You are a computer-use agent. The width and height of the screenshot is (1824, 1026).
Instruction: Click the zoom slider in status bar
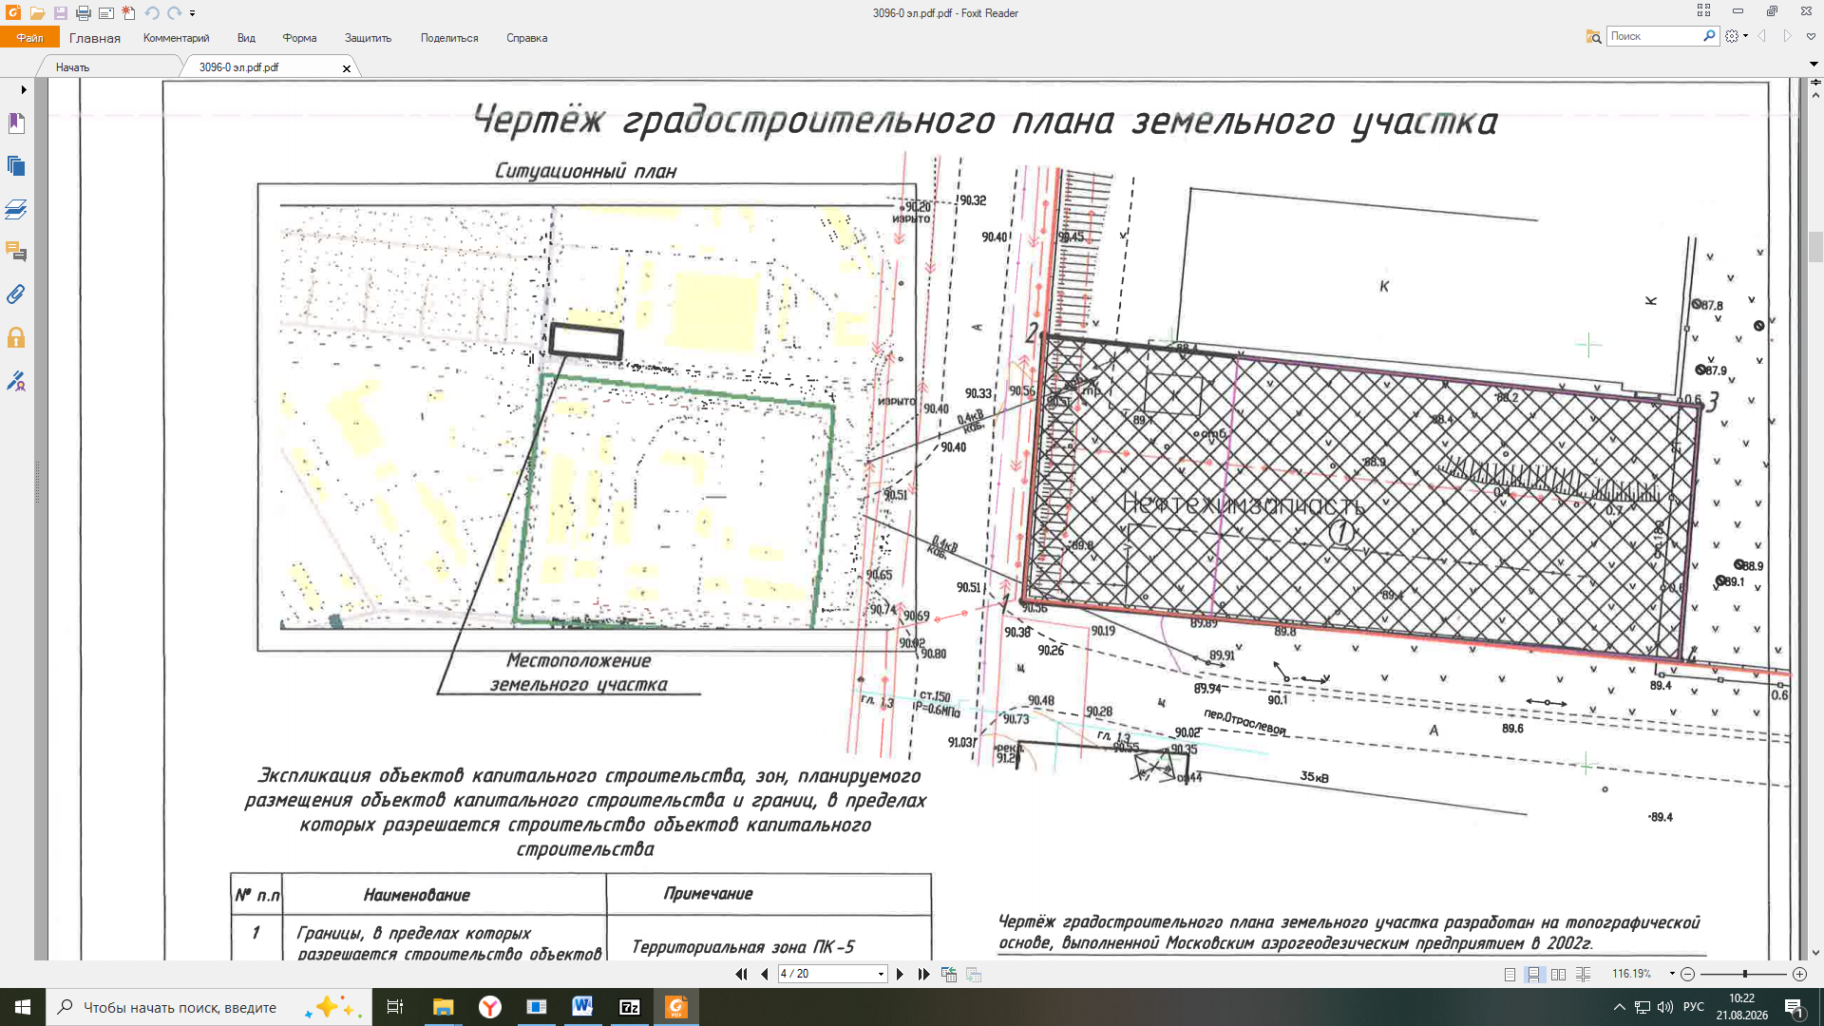(x=1744, y=974)
